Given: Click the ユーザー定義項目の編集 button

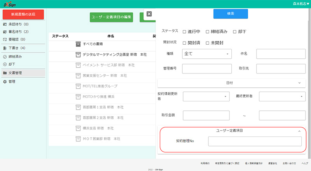Looking at the screenshot, I should tap(111, 17).
